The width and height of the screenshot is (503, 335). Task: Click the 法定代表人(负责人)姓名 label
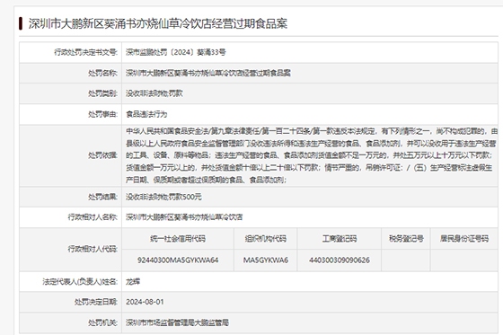80,282
